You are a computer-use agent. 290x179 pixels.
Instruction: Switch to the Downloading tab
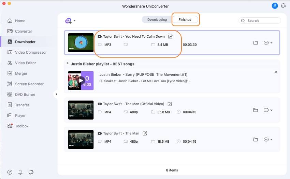(157, 20)
